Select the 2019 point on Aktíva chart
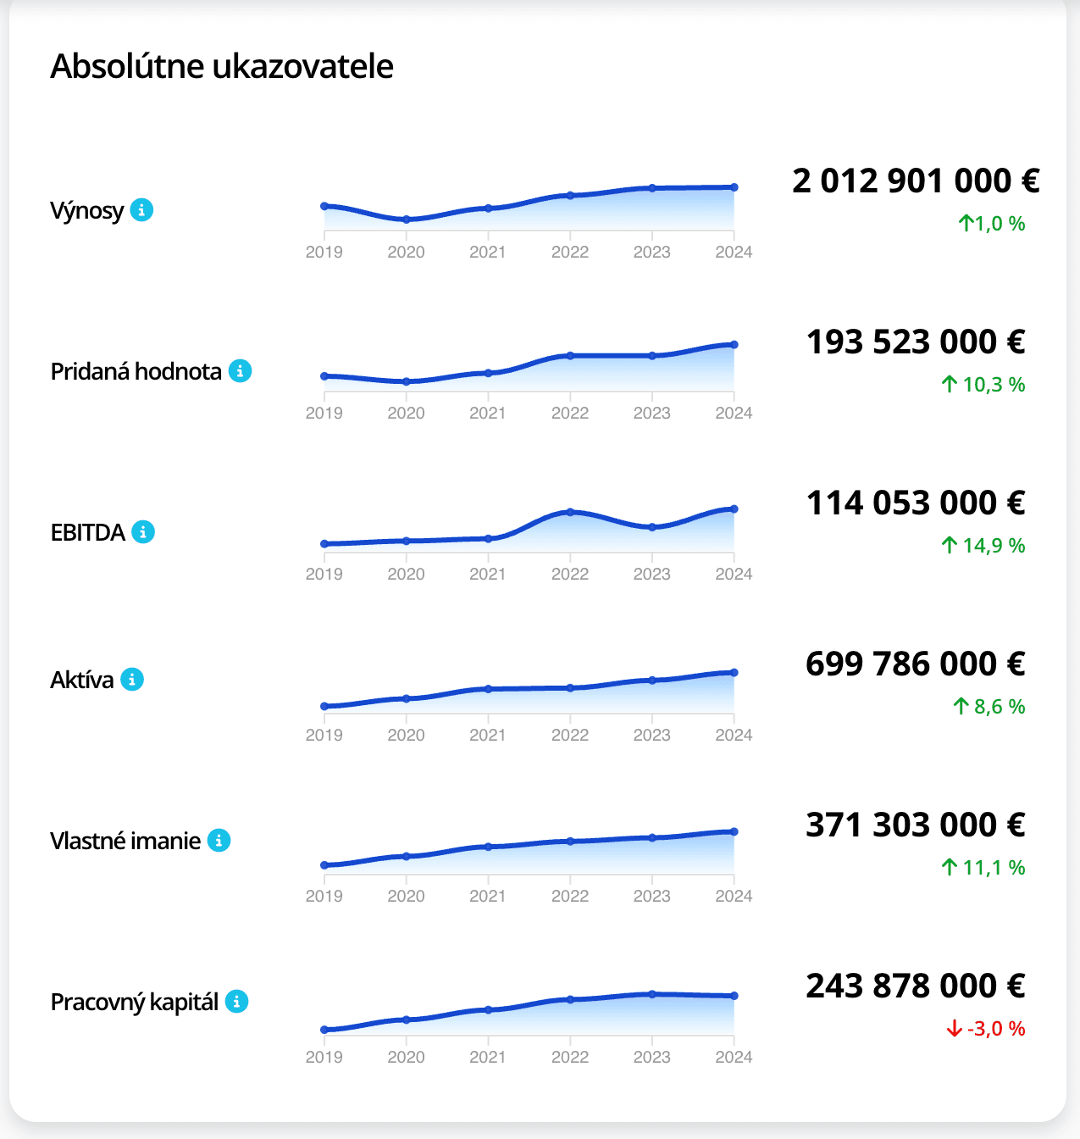This screenshot has width=1080, height=1139. tap(324, 706)
